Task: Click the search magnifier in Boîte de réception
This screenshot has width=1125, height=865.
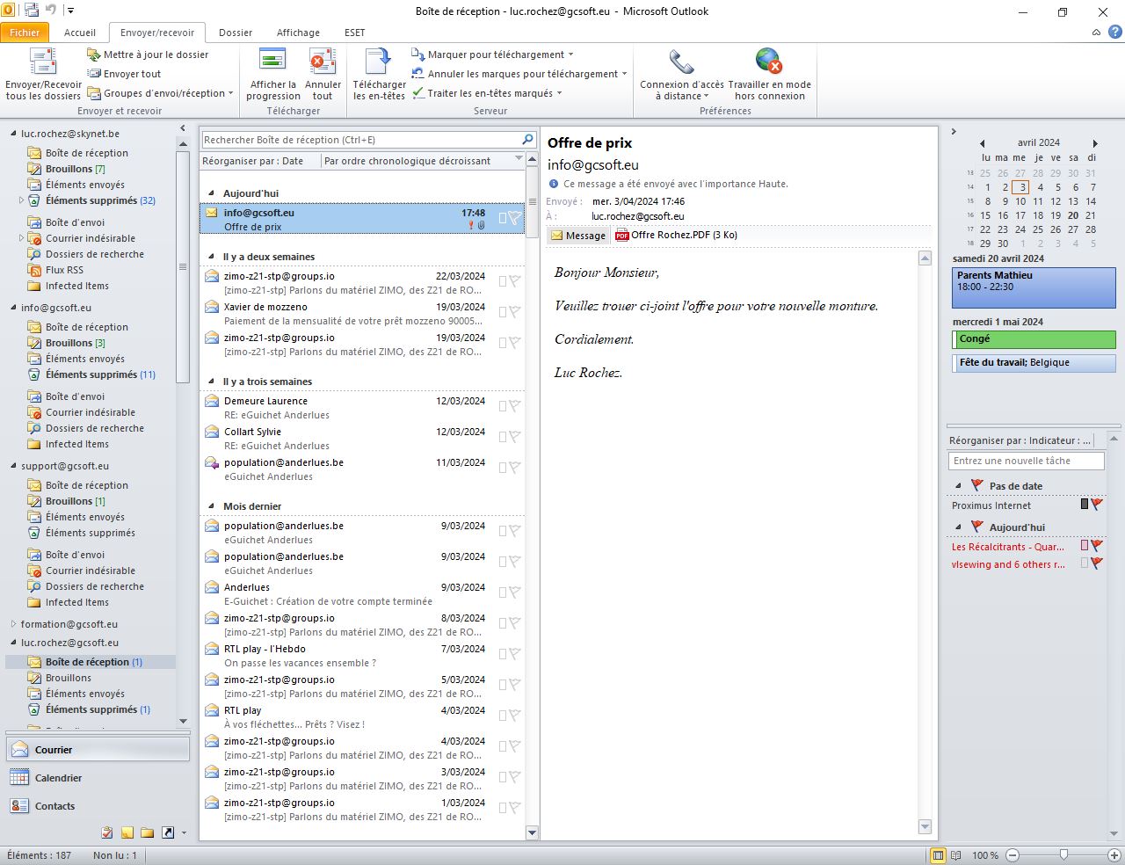Action: (x=527, y=140)
